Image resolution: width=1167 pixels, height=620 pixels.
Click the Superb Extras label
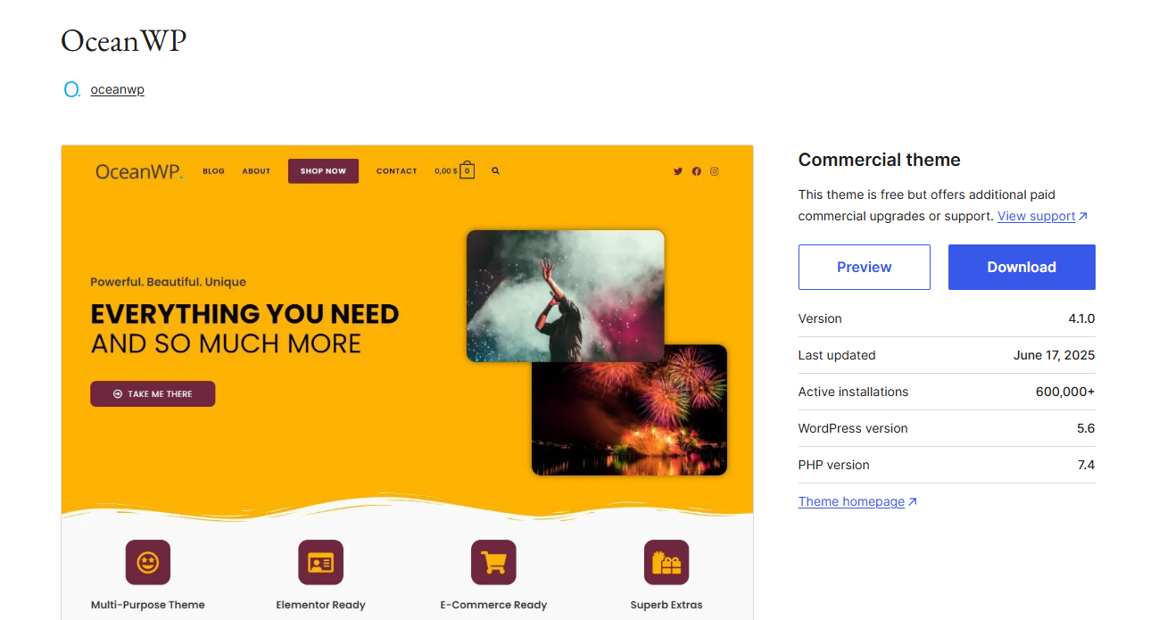point(666,605)
